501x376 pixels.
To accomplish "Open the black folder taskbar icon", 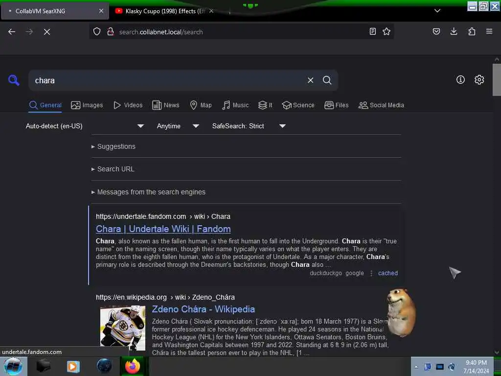I will tap(43, 366).
